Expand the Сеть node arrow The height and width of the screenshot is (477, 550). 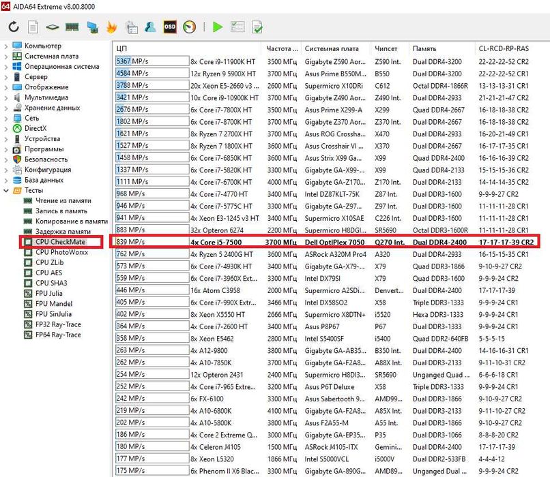(x=5, y=118)
